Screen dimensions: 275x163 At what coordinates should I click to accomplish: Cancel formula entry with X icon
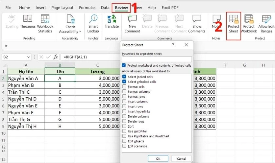[41, 57]
